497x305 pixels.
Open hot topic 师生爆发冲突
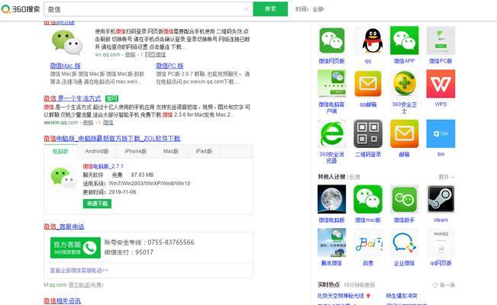click(402, 296)
